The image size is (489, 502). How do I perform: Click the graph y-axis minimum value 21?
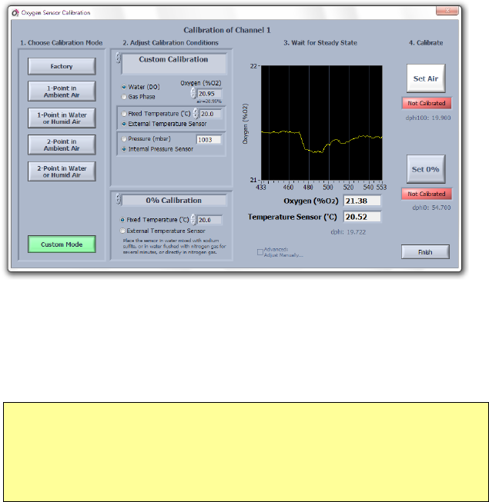[x=253, y=180]
